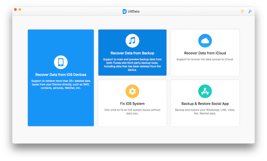This screenshot has height=161, width=267.
Task: Click the UltData logo in the title bar
Action: 124,11
